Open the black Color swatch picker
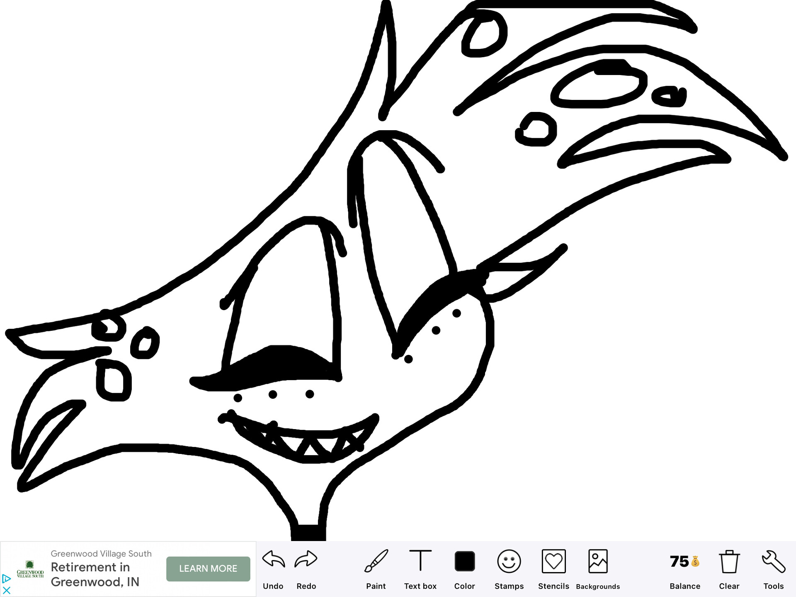796x597 pixels. 464,561
